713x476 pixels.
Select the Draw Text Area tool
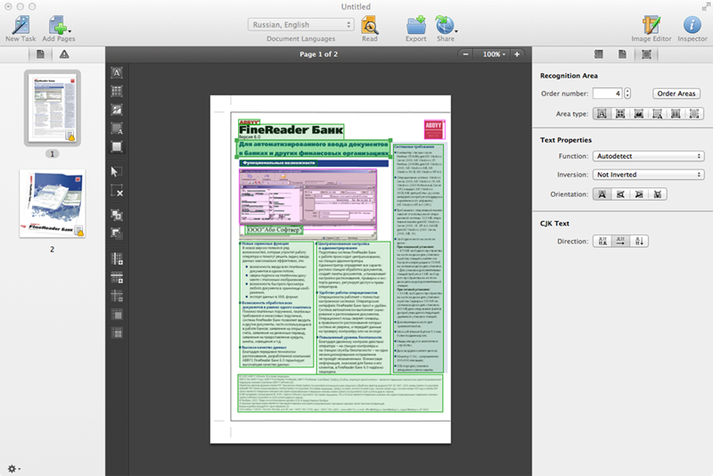click(x=117, y=73)
